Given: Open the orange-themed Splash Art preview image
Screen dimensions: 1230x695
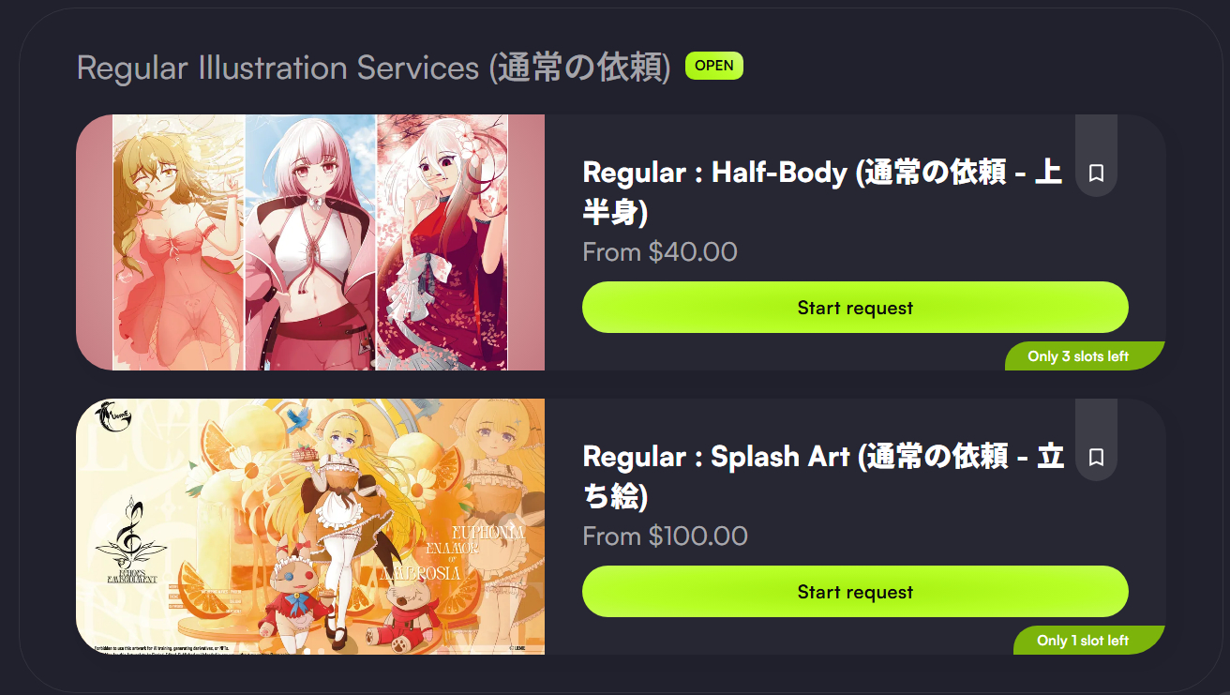Looking at the screenshot, I should click(x=310, y=526).
